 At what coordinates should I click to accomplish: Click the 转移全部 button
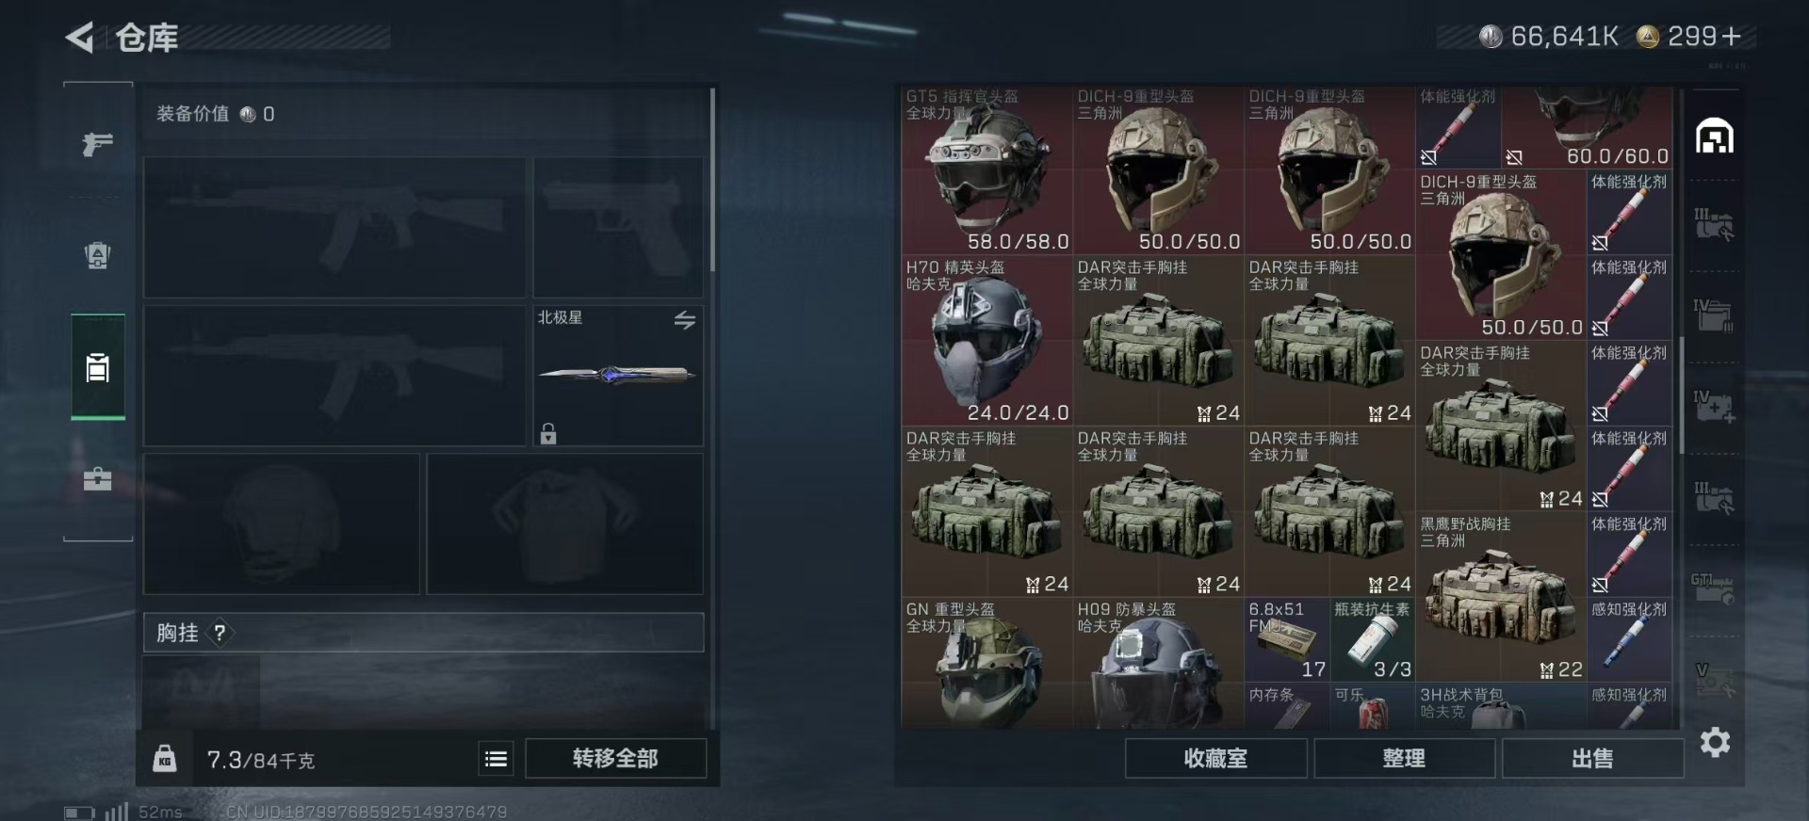pos(615,758)
